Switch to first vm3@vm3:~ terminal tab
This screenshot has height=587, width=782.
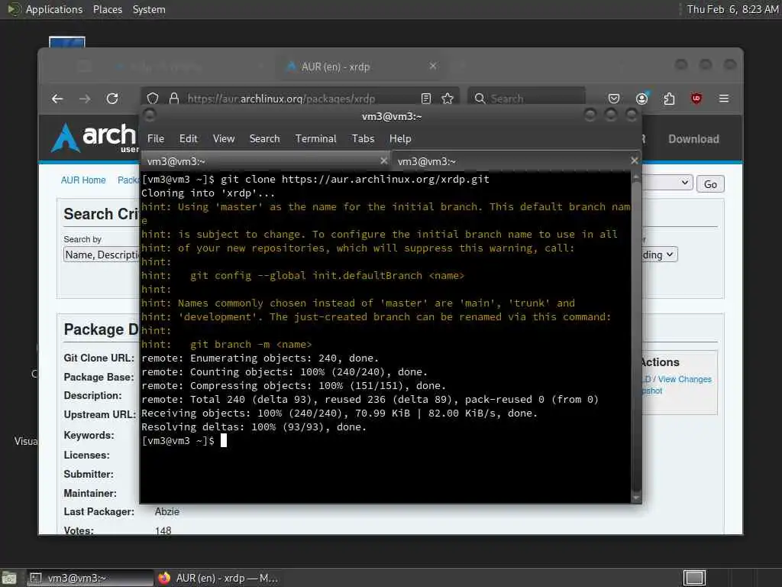(x=265, y=161)
